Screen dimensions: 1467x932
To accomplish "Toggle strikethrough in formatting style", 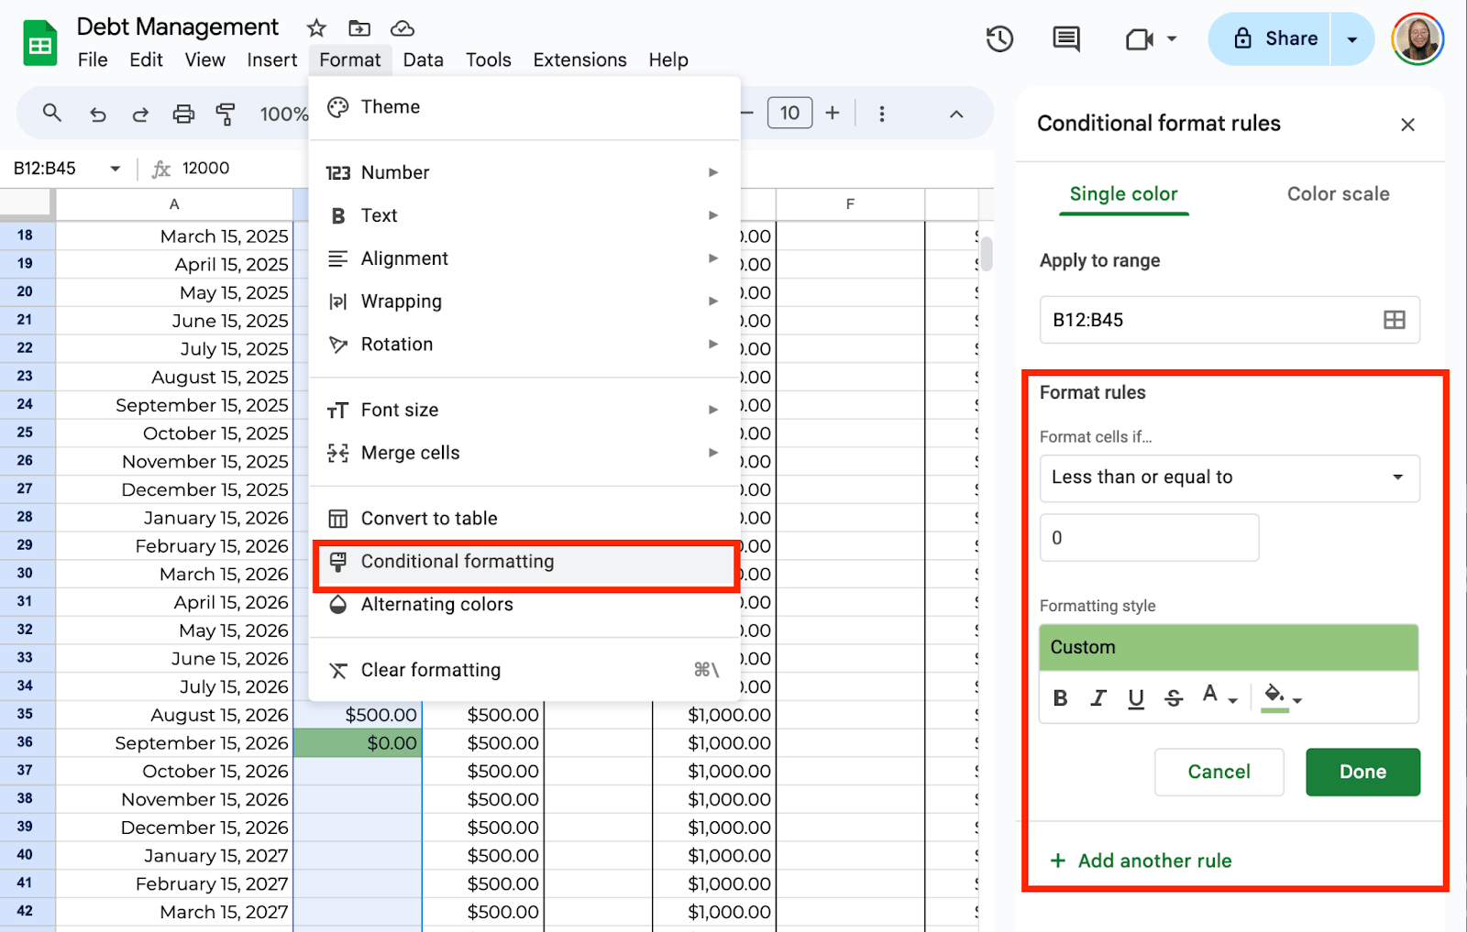I will [1174, 698].
